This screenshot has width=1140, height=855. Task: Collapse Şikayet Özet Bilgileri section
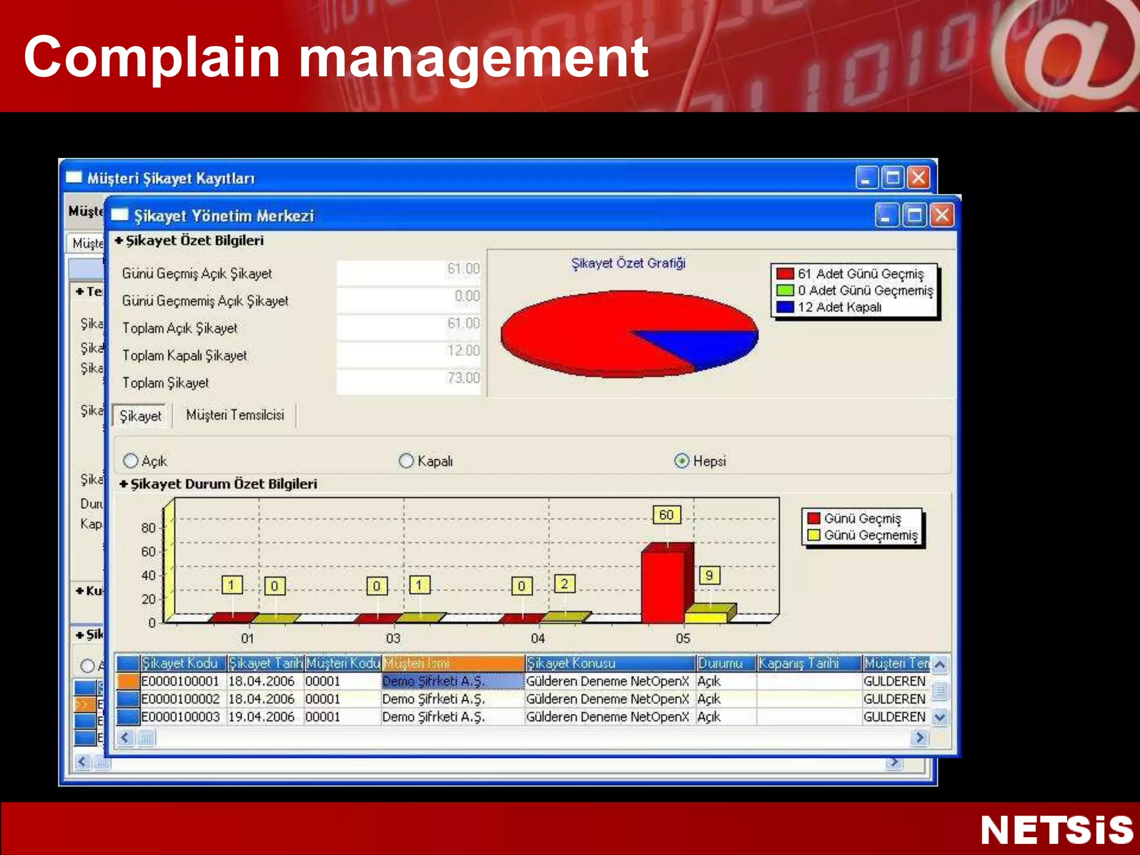coord(119,240)
